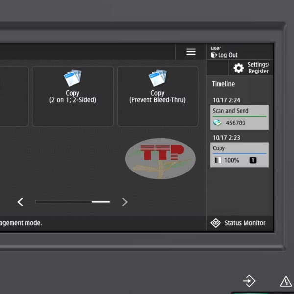The image size is (294, 294).
Task: Click the Status Monitor eye icon
Action: click(216, 223)
